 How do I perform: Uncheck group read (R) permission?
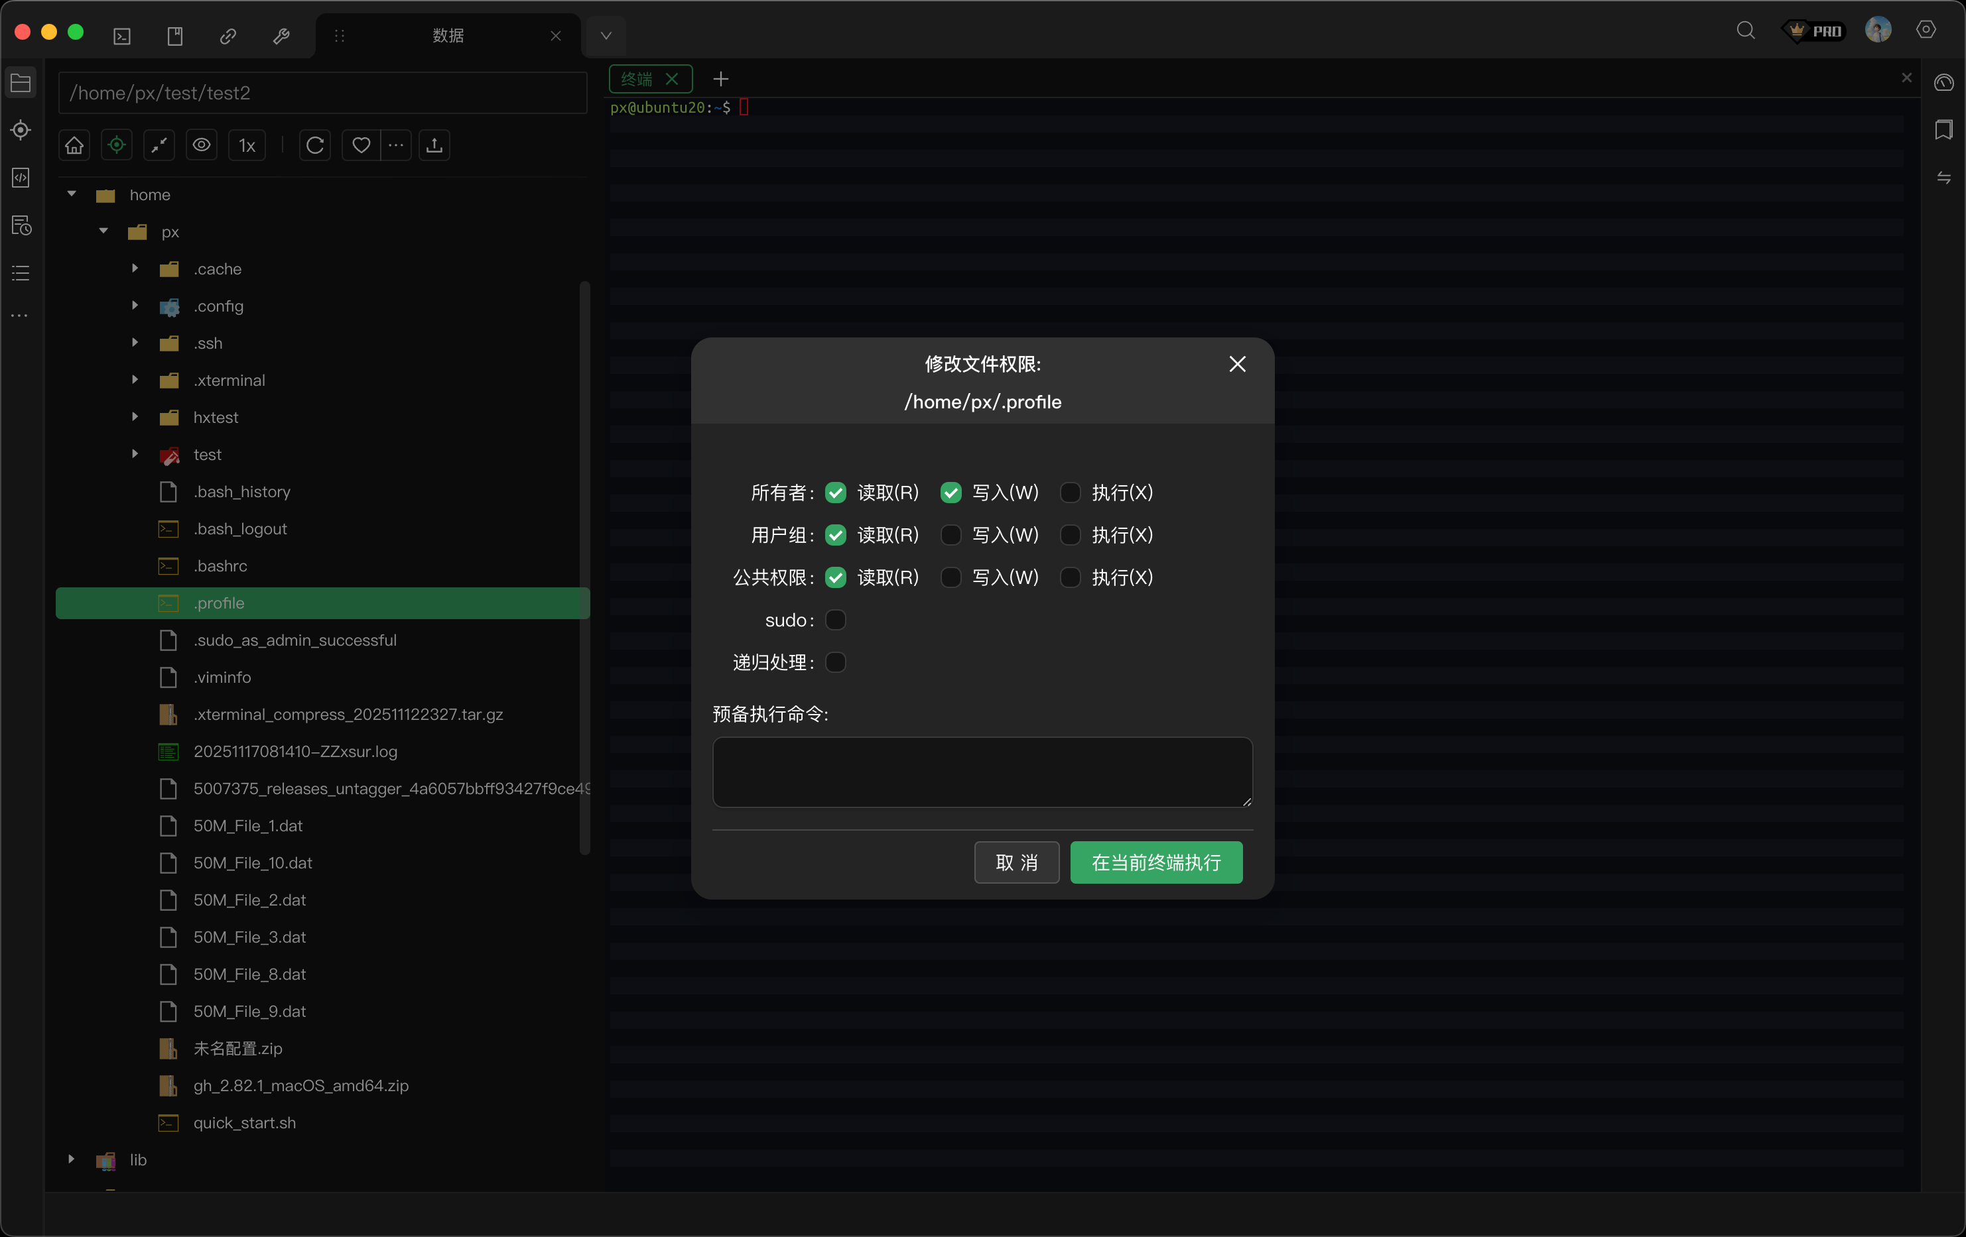[835, 535]
